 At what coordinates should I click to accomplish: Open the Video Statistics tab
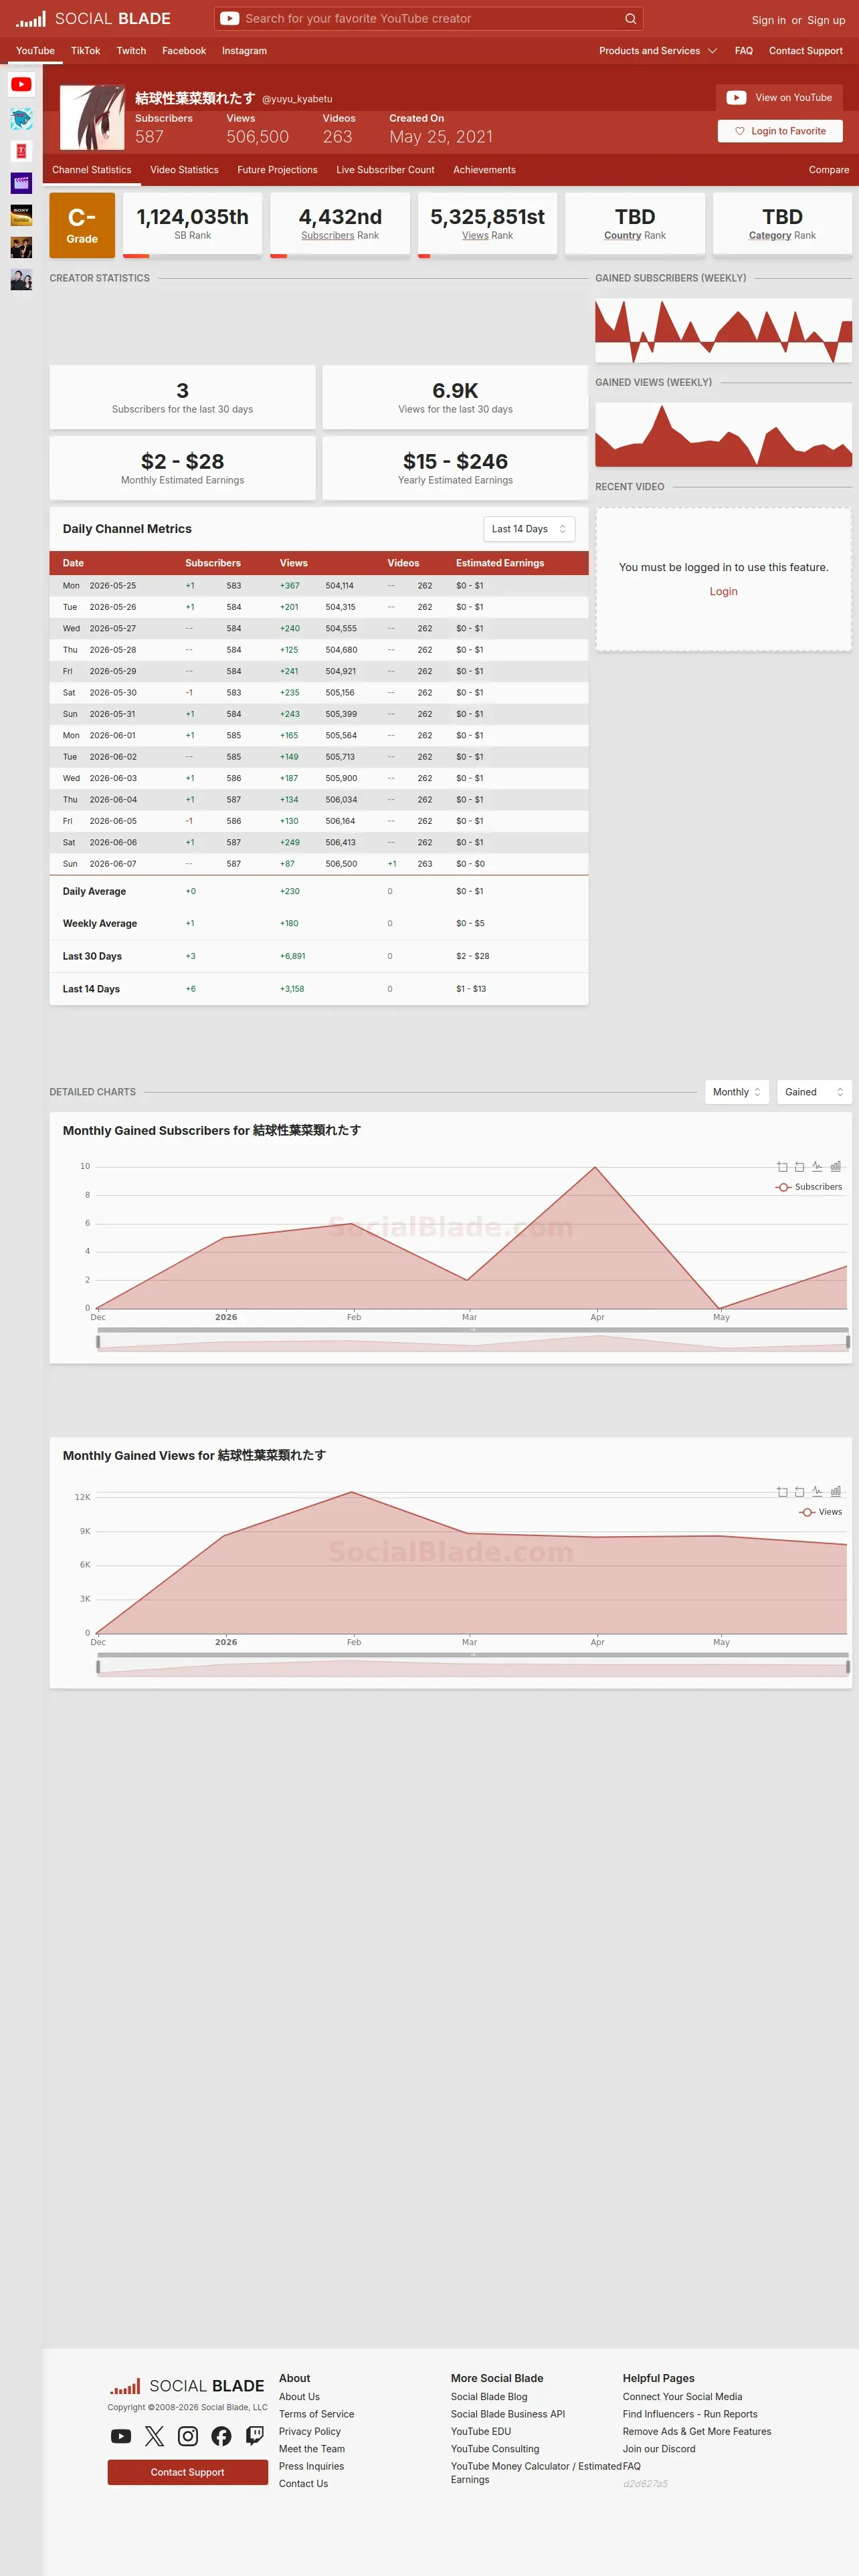click(184, 170)
